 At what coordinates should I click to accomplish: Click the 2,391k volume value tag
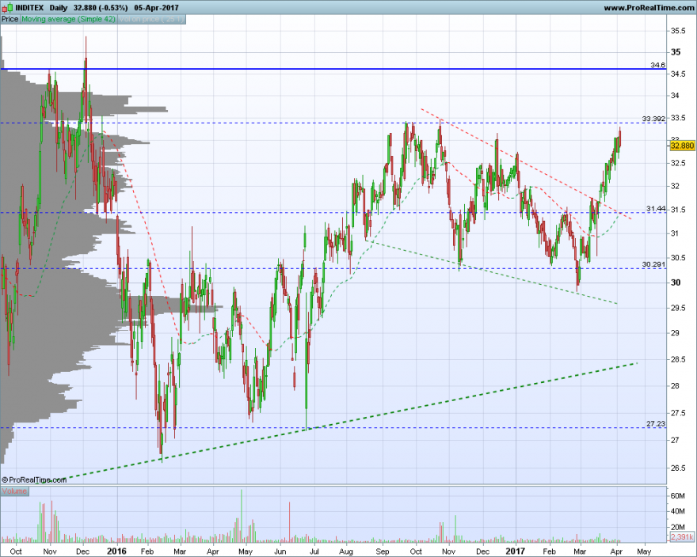click(x=681, y=537)
